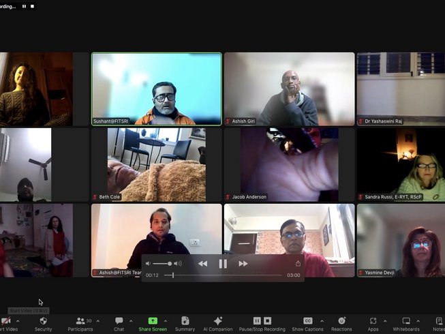Open the meeting Summary
Viewport: 445px width, 334px height.
(x=185, y=324)
